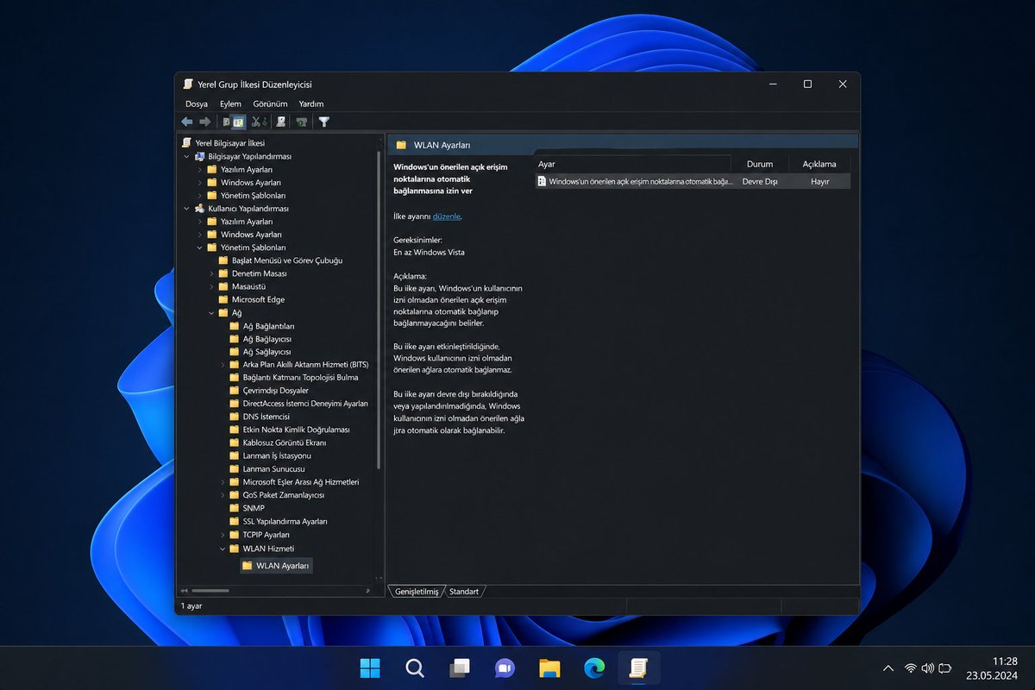Launch the chat app from the taskbar
This screenshot has height=690, width=1035.
tap(505, 668)
